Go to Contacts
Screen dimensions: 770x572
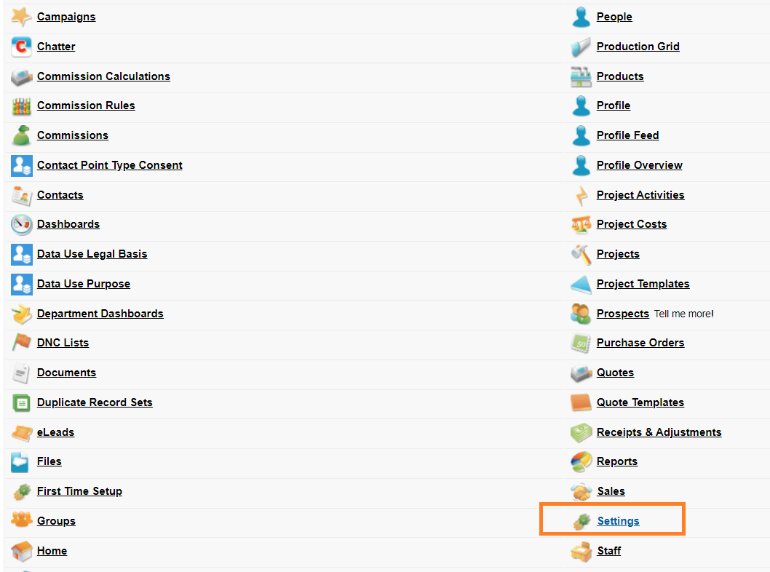[60, 196]
